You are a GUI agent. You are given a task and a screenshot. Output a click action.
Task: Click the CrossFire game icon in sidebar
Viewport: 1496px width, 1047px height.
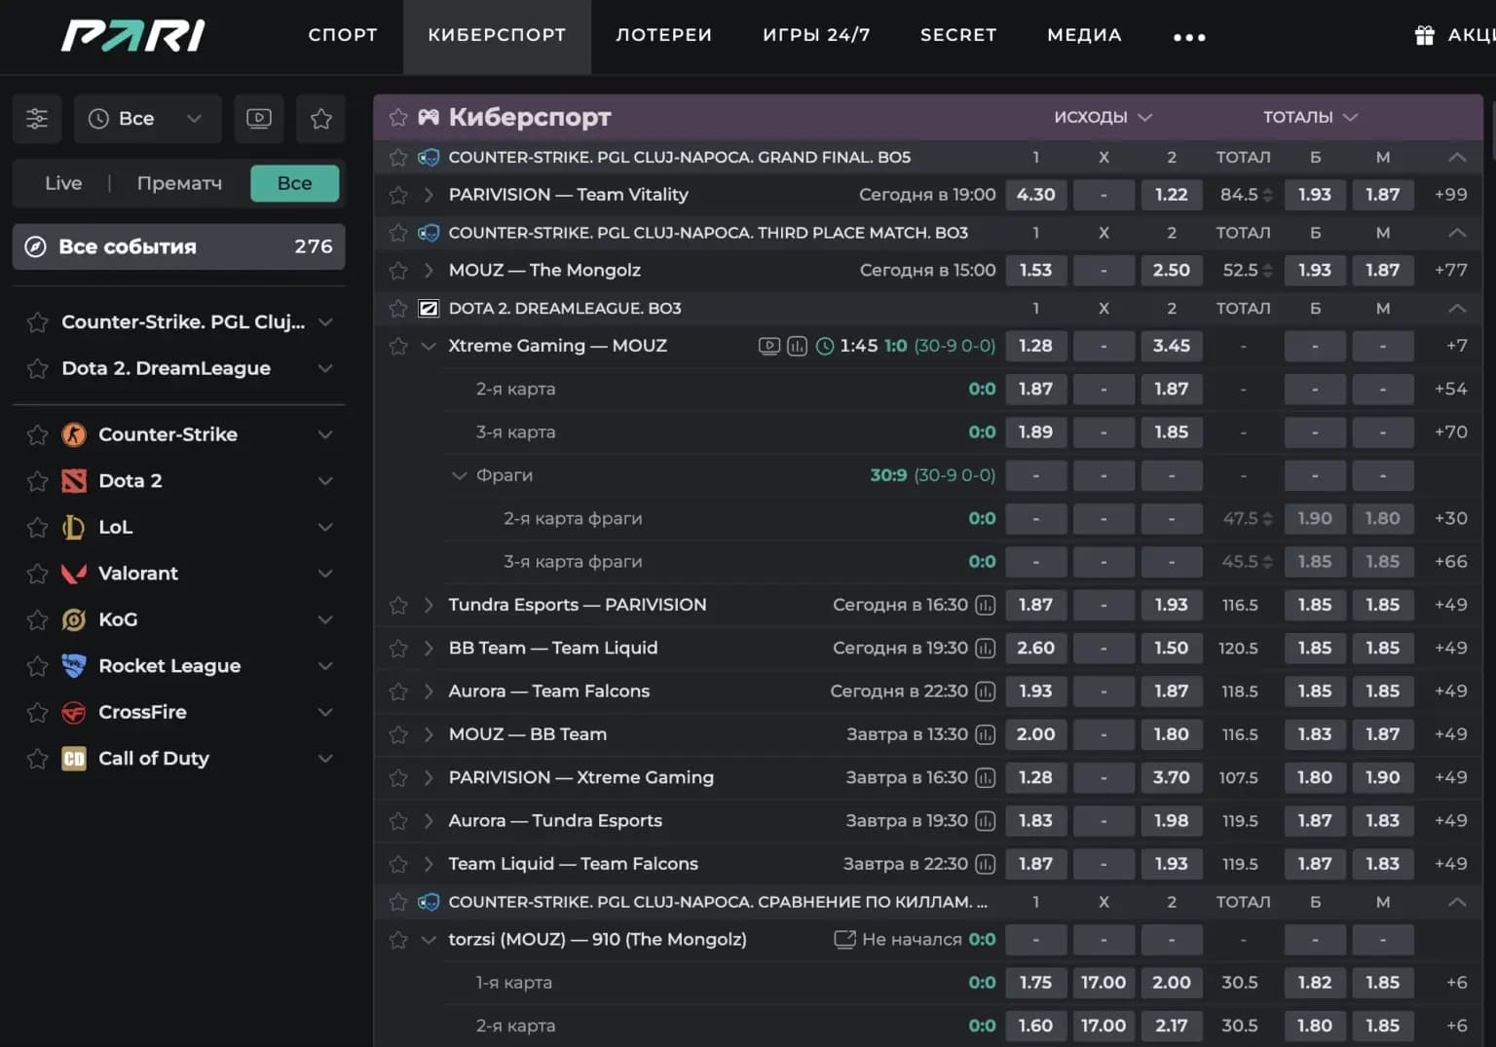74,712
